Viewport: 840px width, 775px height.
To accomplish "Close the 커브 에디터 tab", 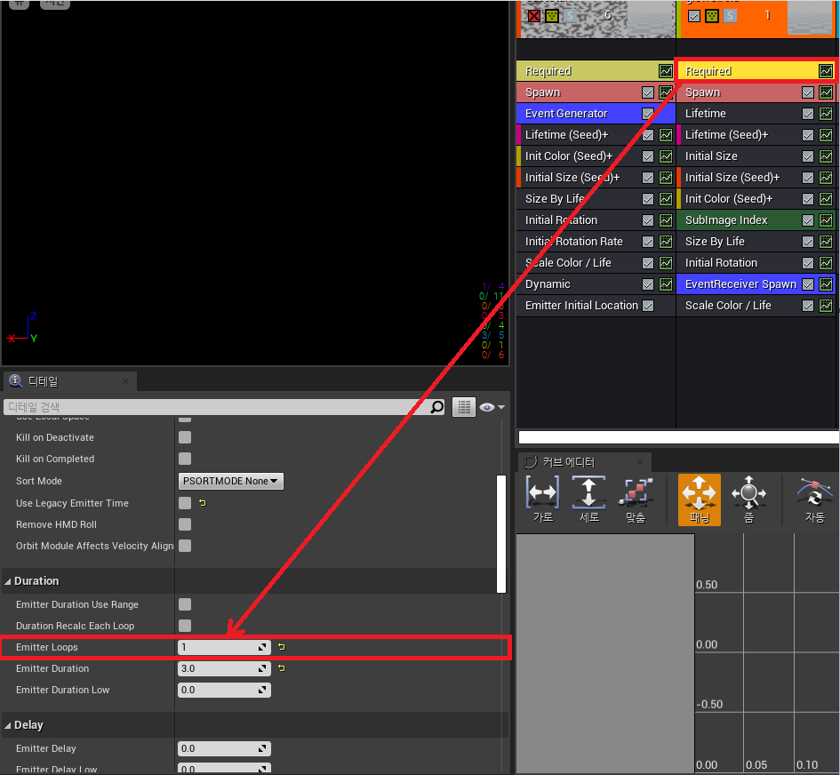I will pos(640,461).
